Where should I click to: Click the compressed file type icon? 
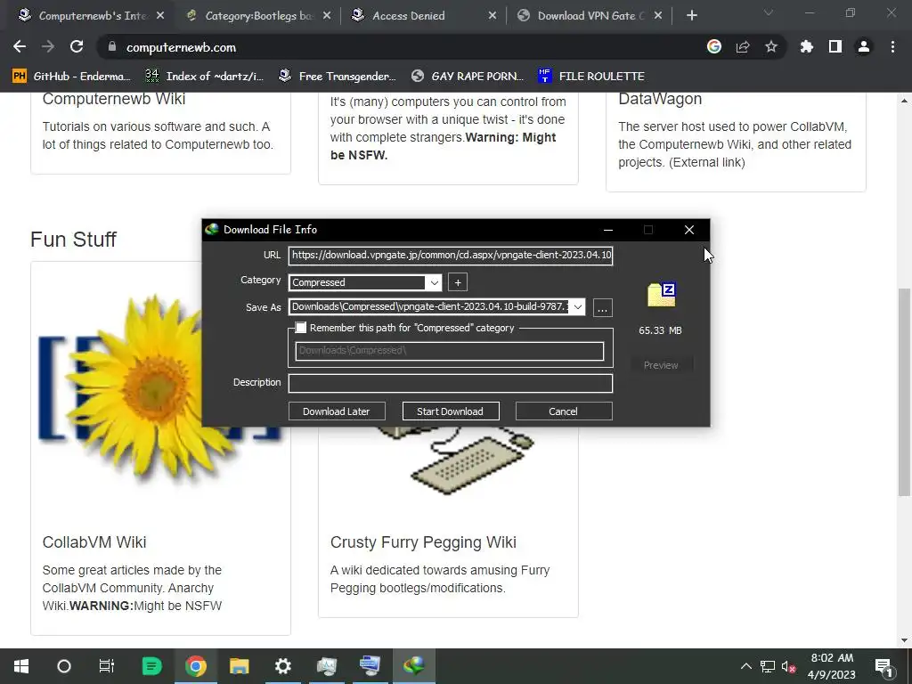662,294
